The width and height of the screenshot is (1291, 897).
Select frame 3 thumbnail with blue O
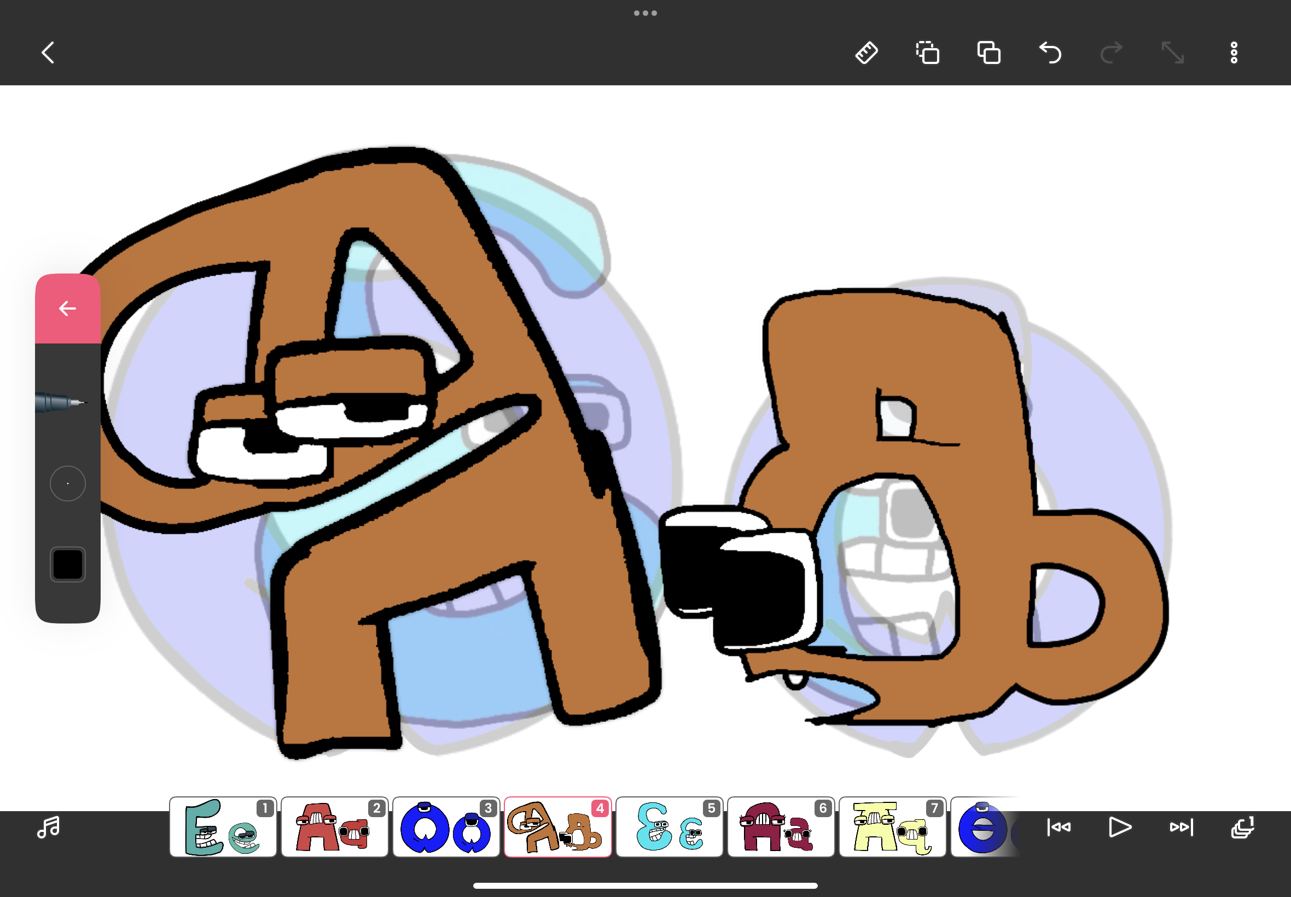tap(446, 827)
